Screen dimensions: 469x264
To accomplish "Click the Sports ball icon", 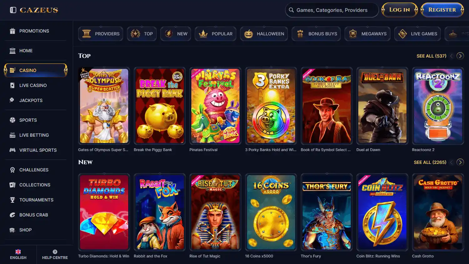I will pos(13,120).
